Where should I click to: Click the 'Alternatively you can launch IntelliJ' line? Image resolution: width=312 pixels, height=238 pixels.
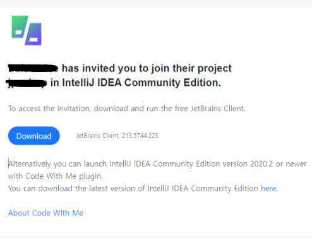click(x=157, y=164)
